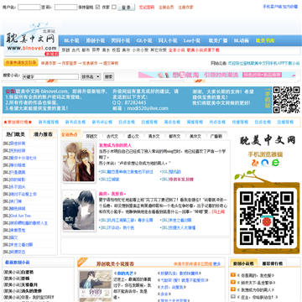Open the GL小说 navigation item

144,40
